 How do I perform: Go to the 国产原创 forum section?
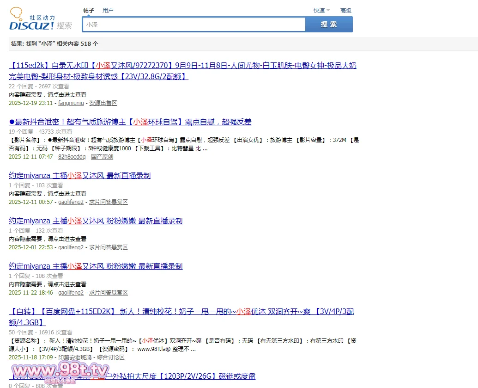102,157
